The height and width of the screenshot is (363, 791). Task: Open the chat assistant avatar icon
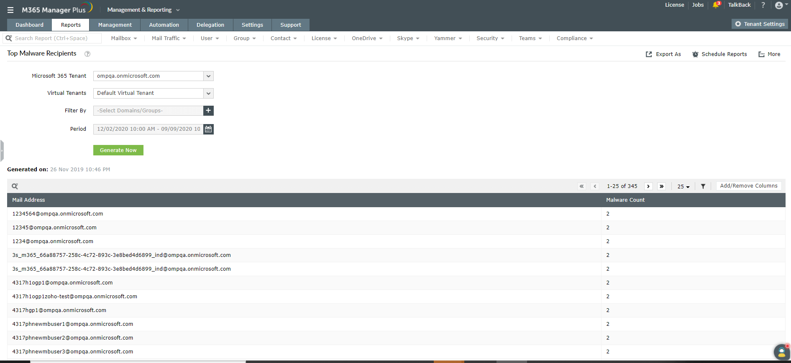(x=781, y=352)
